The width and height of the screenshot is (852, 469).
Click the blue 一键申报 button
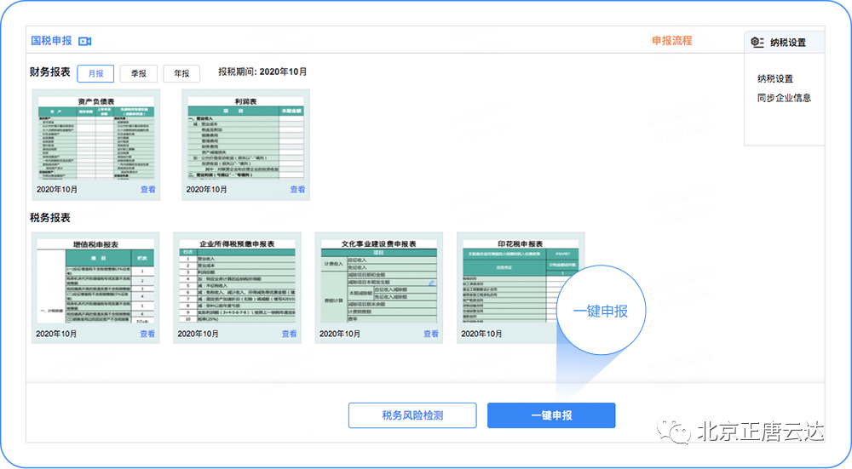(x=551, y=415)
